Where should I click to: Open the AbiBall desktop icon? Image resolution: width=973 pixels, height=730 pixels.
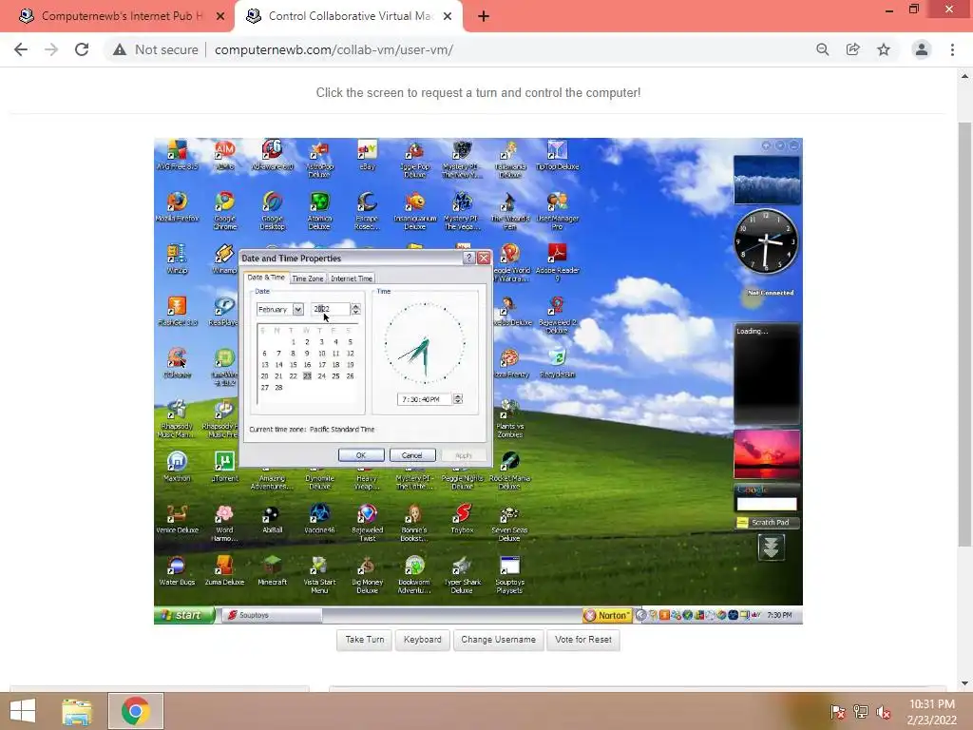point(273,519)
